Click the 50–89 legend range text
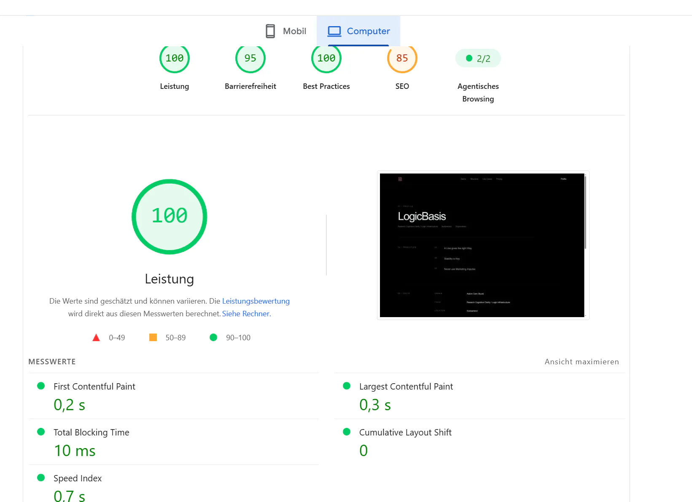 pos(175,338)
